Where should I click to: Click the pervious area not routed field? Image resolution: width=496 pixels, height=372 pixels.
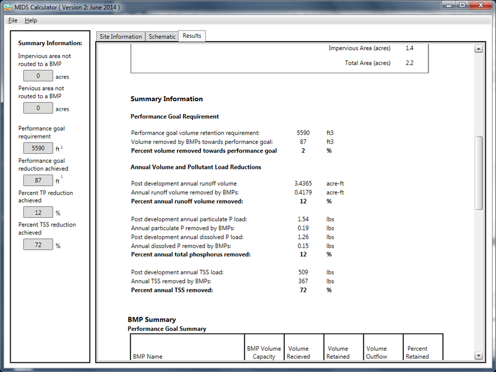pos(38,108)
